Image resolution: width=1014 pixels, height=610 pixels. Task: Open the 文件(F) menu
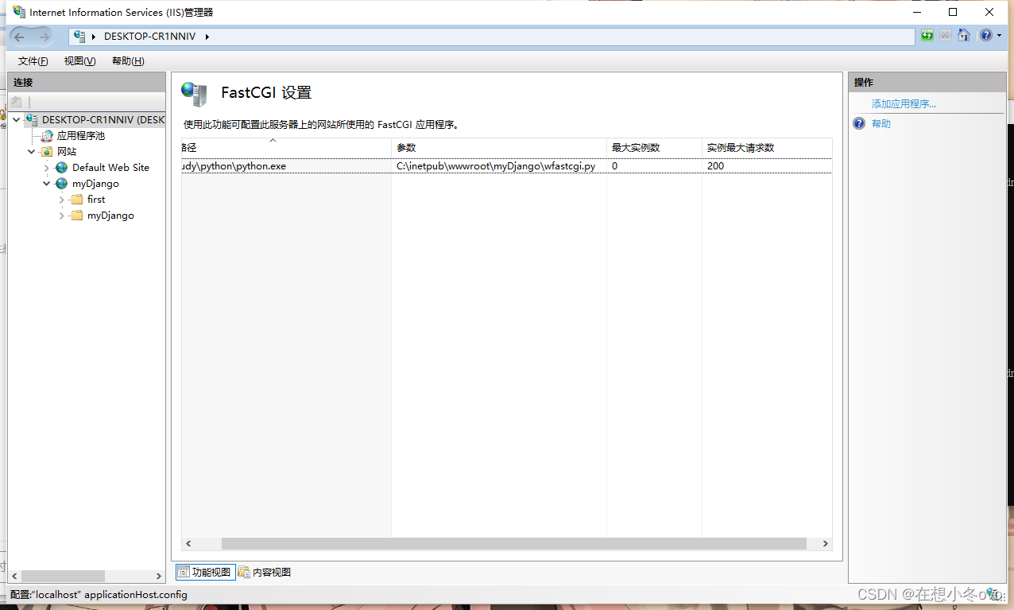pos(33,61)
